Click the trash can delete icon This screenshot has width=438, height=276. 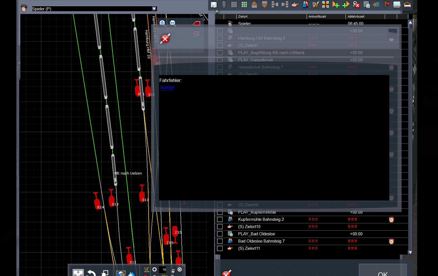point(224,4)
